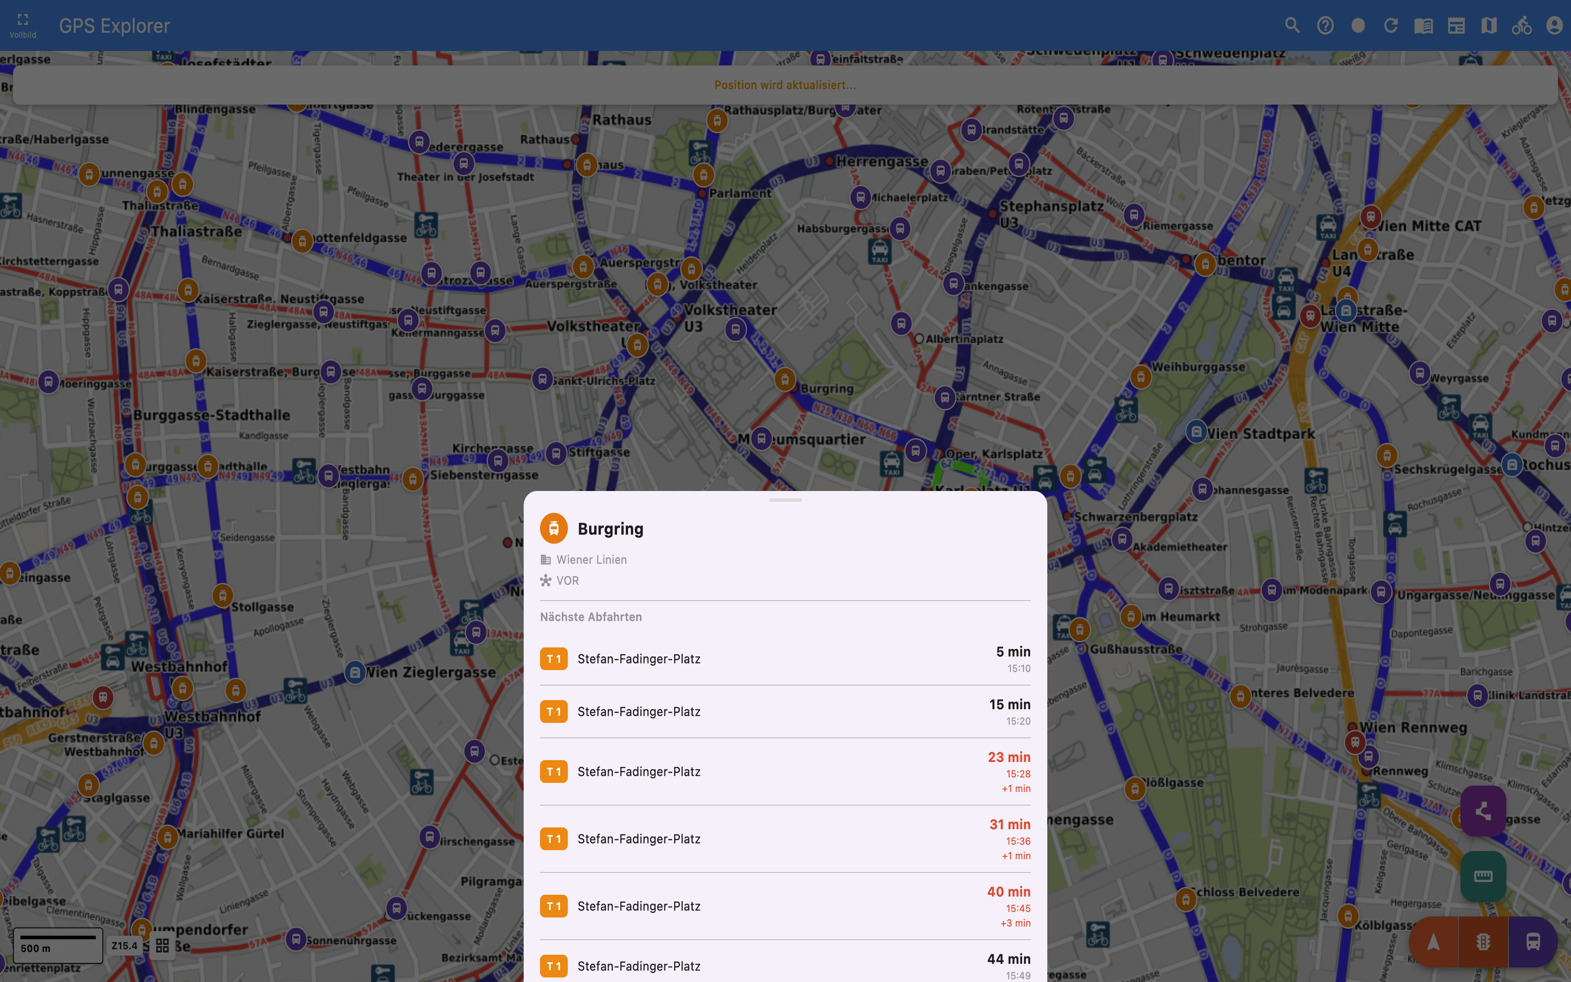Click the Nächste Abfahrten heading
The height and width of the screenshot is (982, 1571).
(x=591, y=617)
